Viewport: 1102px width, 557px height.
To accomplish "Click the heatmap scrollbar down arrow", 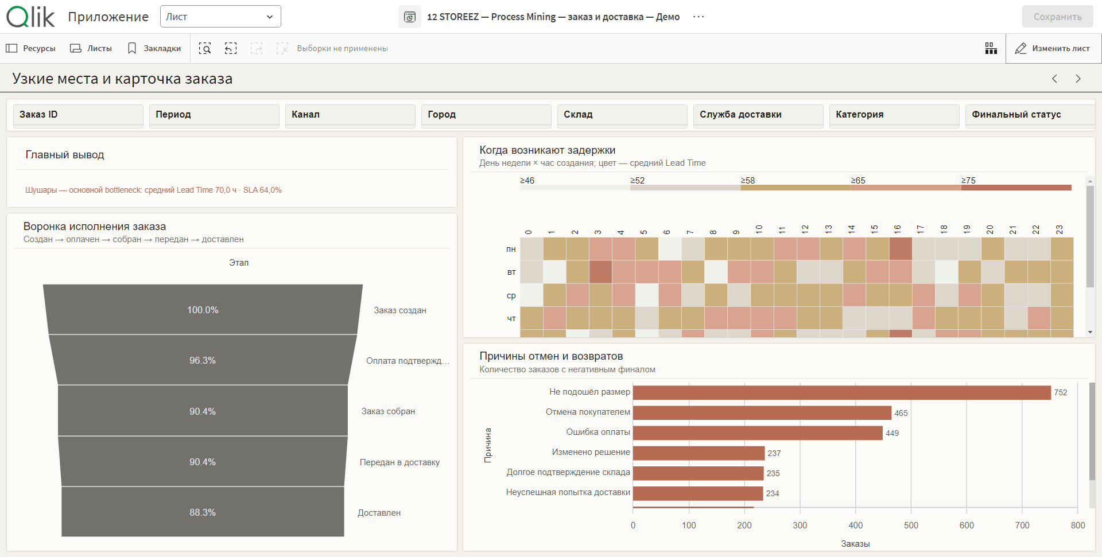I will pyautogui.click(x=1090, y=332).
